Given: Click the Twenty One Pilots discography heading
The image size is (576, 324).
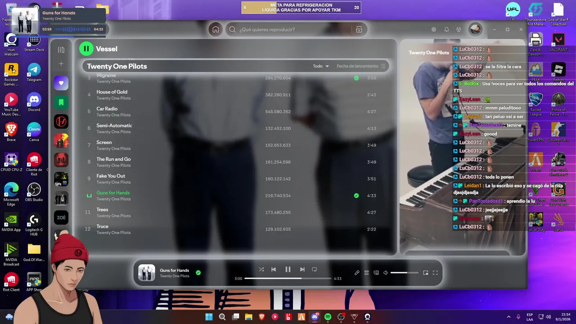Looking at the screenshot, I should pyautogui.click(x=117, y=66).
